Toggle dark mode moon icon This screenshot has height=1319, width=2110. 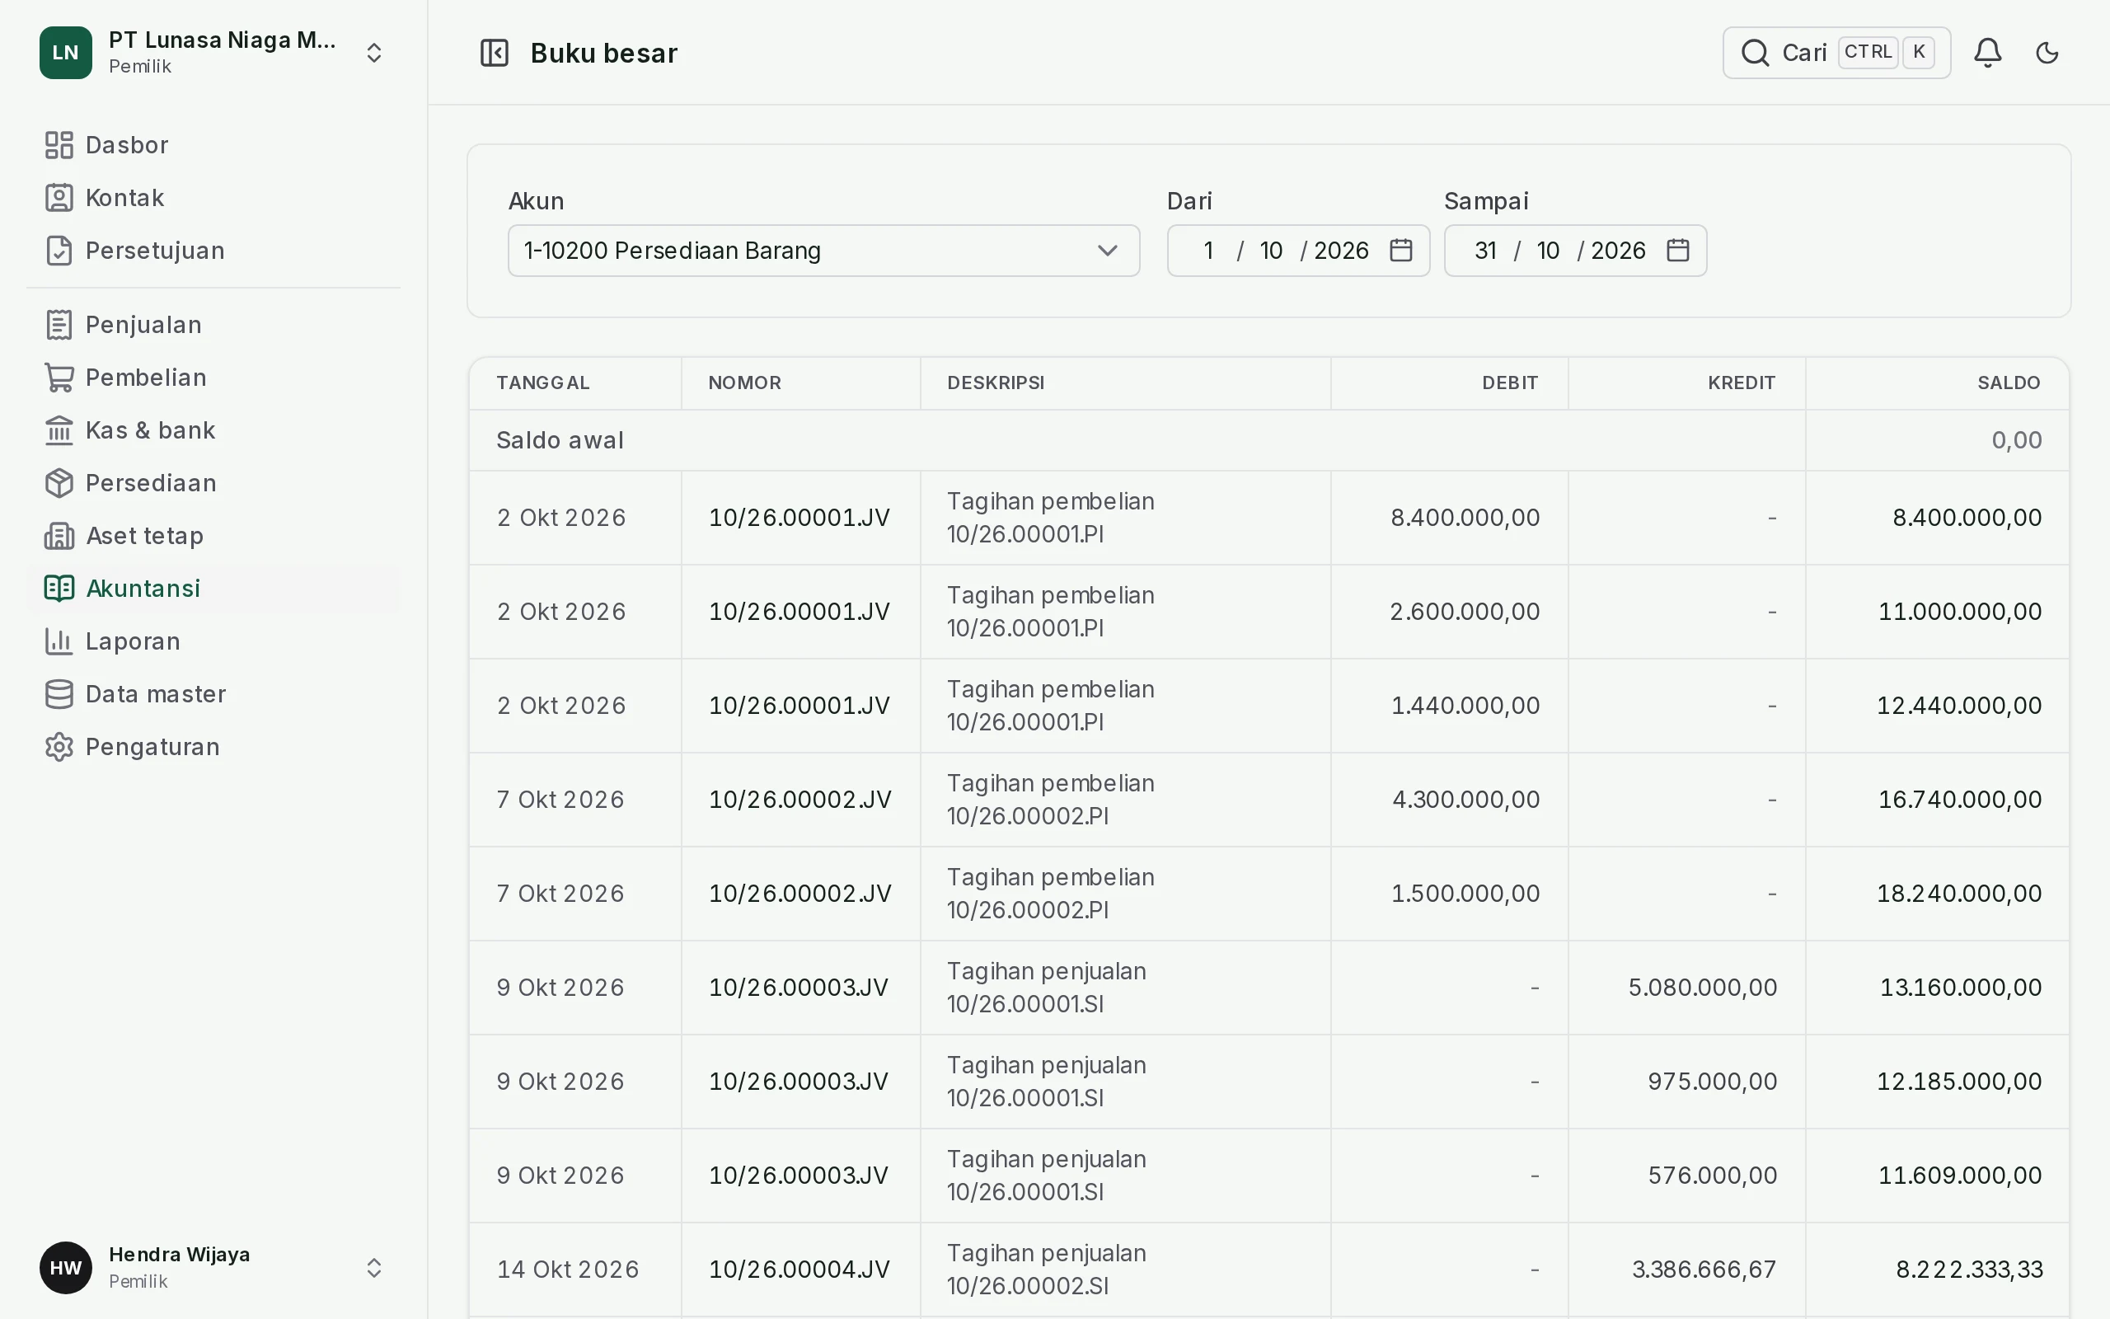click(x=2047, y=54)
